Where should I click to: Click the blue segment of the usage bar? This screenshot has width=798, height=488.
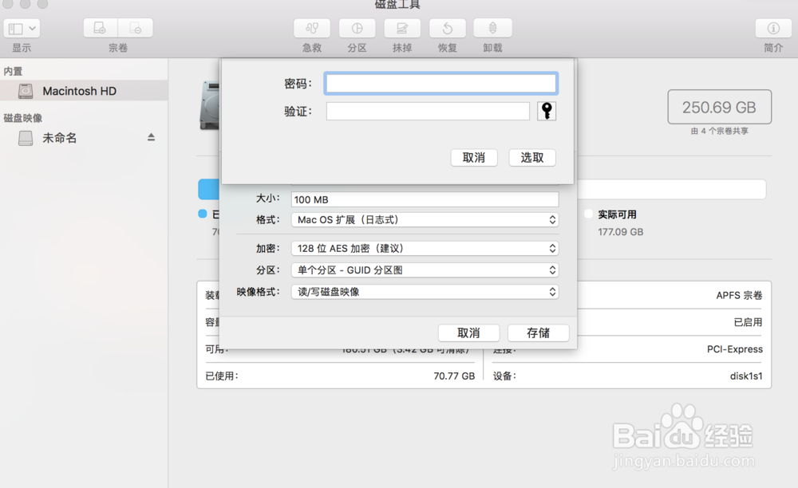pos(208,189)
